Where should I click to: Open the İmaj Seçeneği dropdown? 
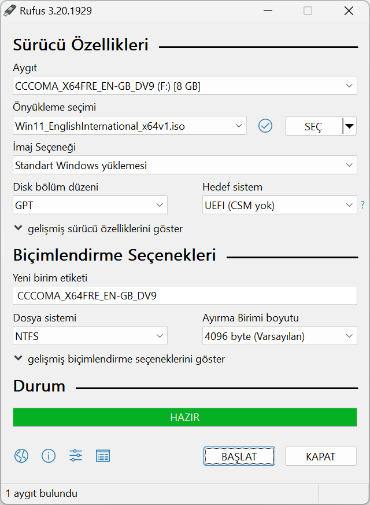click(185, 165)
